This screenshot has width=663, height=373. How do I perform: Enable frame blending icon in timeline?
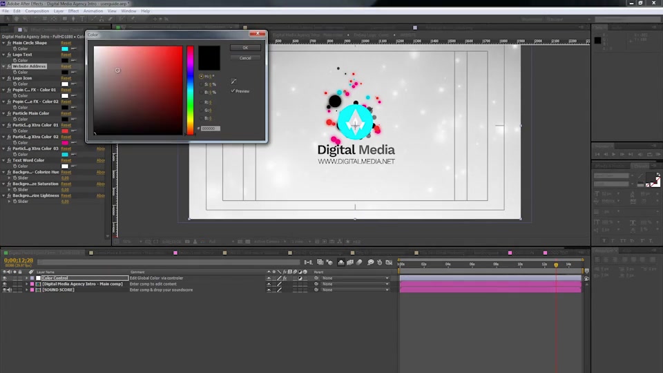350,262
